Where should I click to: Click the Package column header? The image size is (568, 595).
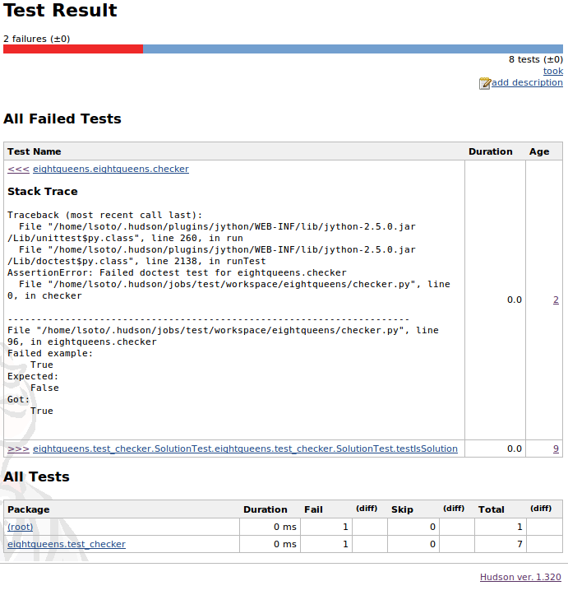click(29, 509)
